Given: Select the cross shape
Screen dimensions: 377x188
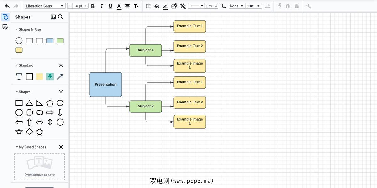Looking at the screenshot, I should pos(29,112).
